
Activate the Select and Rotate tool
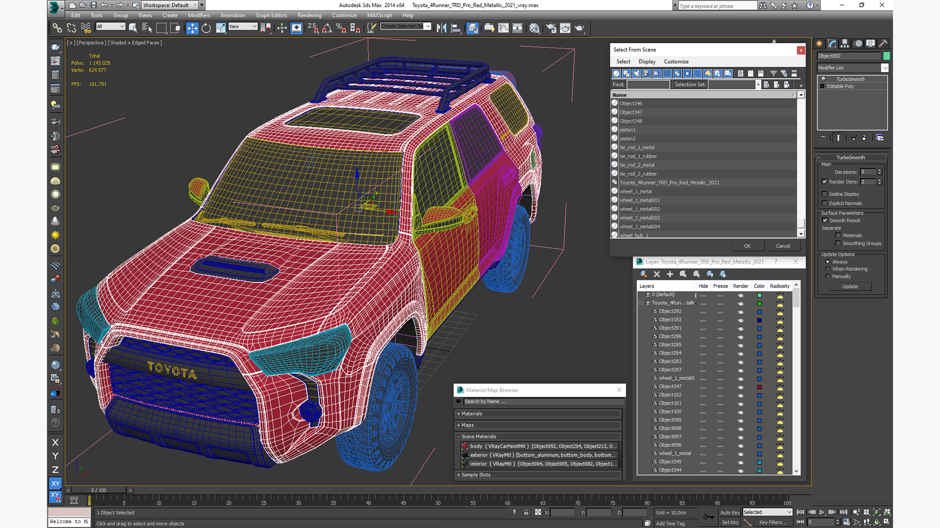coord(206,28)
